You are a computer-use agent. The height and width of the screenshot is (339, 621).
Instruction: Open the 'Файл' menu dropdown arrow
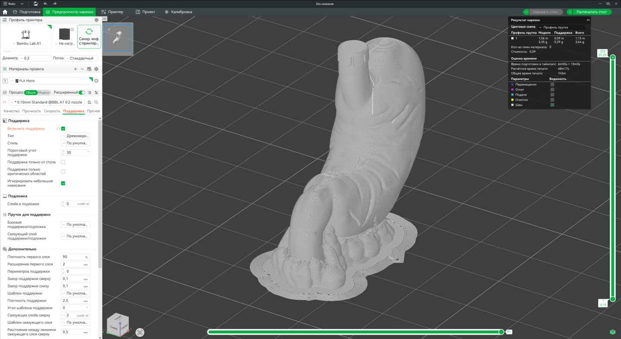pyautogui.click(x=22, y=4)
